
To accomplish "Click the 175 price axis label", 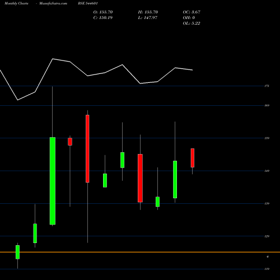I will pyautogui.click(x=267, y=86).
